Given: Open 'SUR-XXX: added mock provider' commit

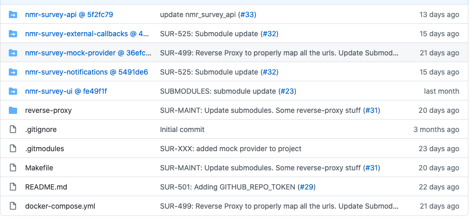Looking at the screenshot, I should click(231, 149).
